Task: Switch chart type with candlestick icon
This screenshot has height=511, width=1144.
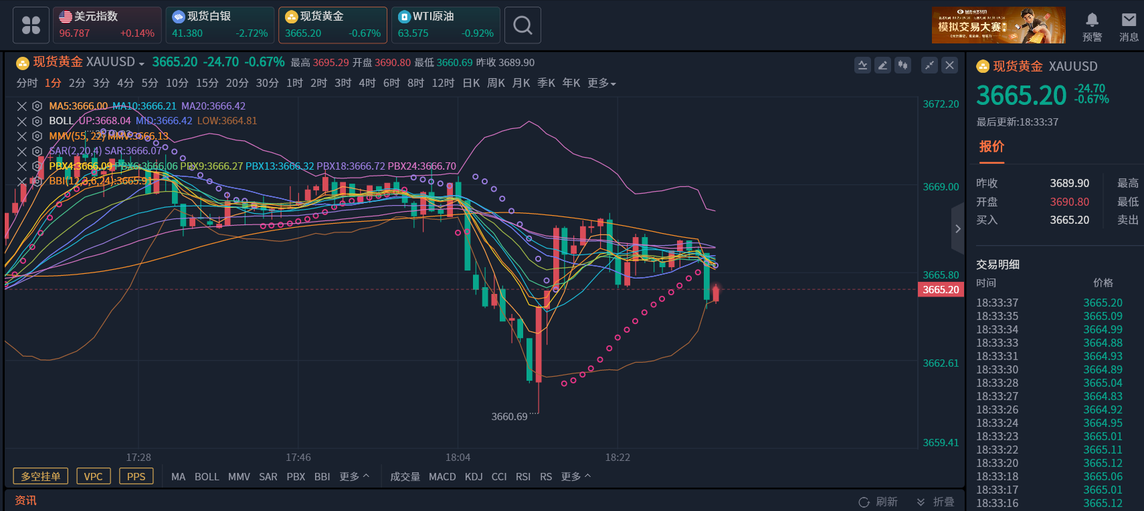Action: (x=903, y=65)
